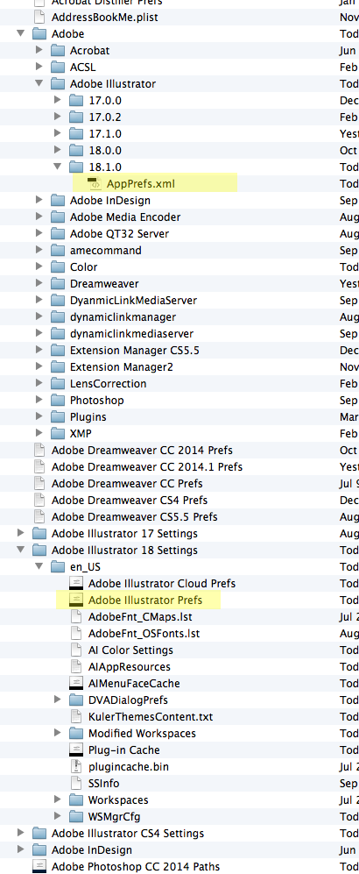Select the AppPrefs.xml file name
Image resolution: width=359 pixels, height=874 pixels.
141,183
